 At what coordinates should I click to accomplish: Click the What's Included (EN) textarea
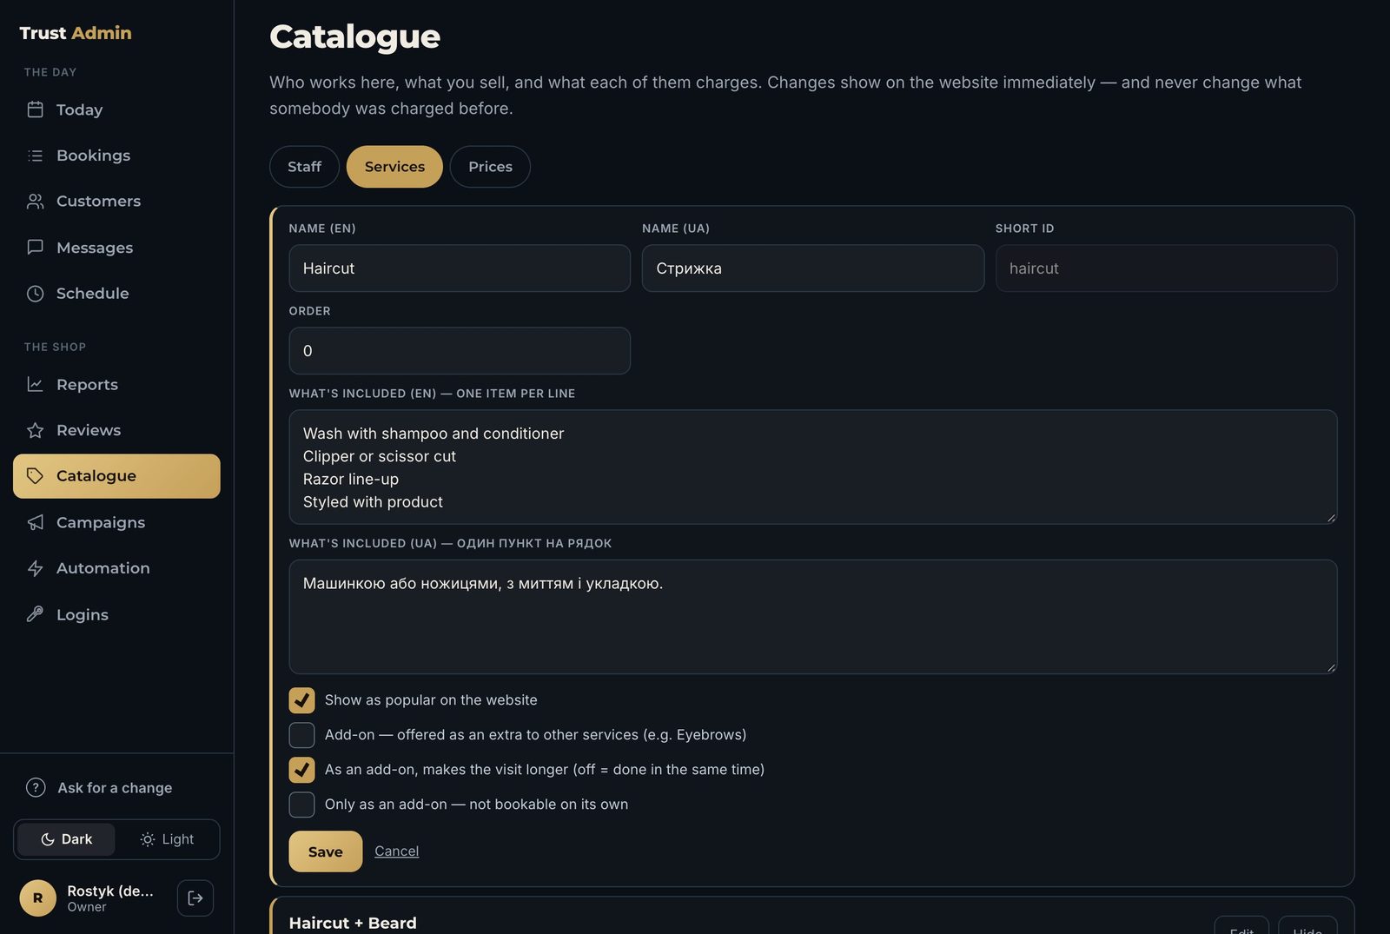tap(813, 467)
